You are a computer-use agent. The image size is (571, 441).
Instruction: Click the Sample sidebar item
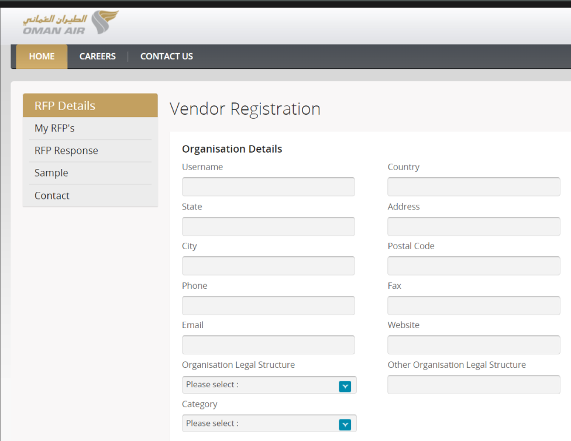[51, 173]
